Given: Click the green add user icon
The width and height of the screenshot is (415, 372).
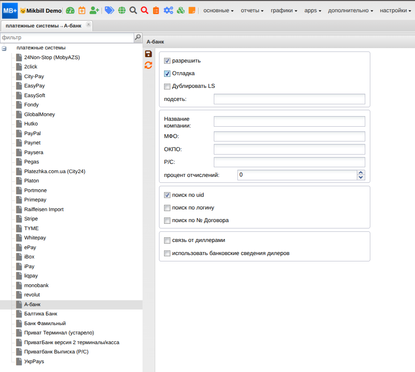Looking at the screenshot, I should coord(94,11).
